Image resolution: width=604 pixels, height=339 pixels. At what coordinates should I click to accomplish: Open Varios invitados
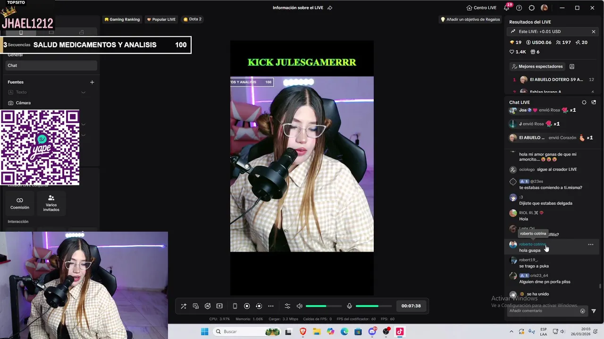(51, 203)
